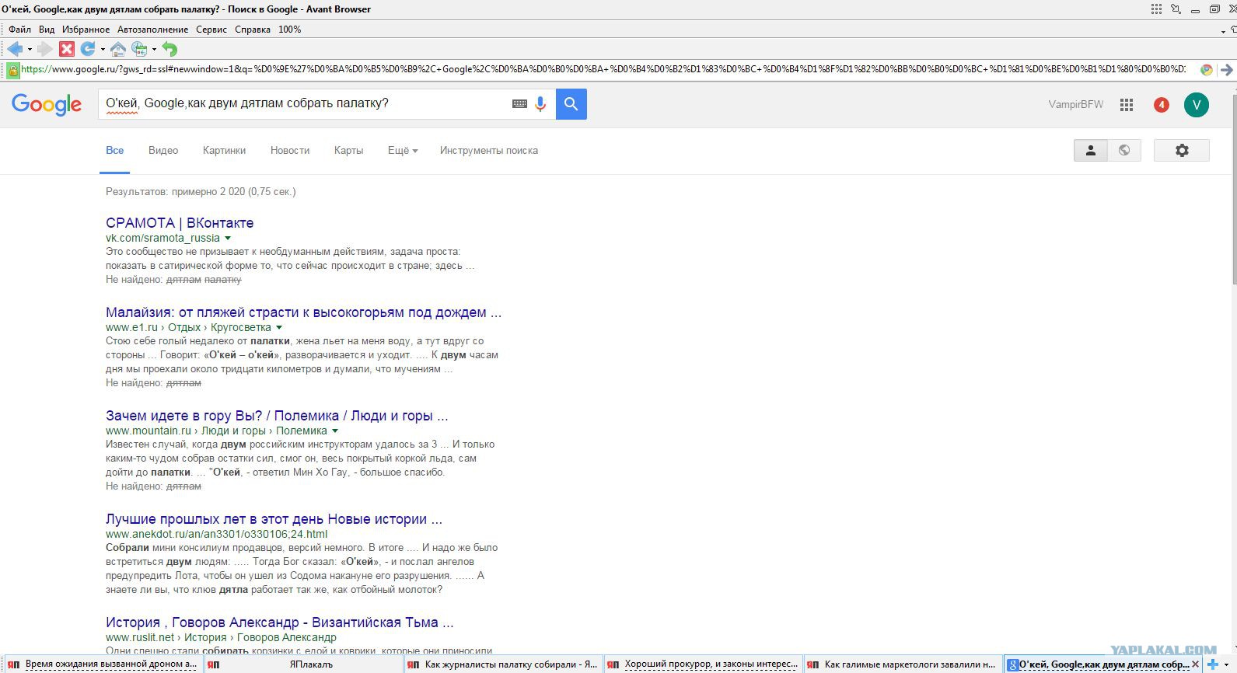
Task: Switch to tab 'Время ожидания вызванной дроном'
Action: click(x=103, y=664)
